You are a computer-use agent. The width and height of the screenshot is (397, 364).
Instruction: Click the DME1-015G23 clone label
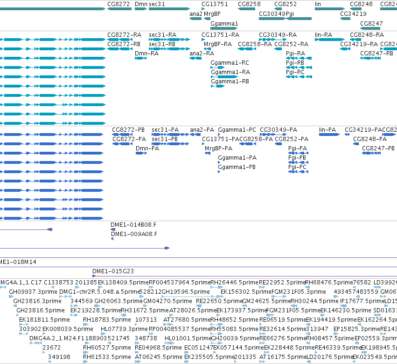(x=113, y=271)
